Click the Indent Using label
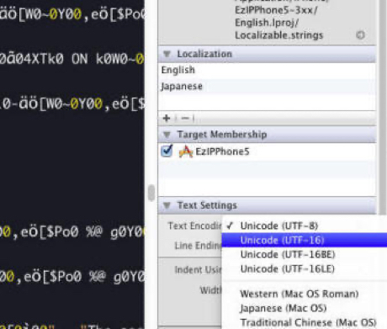Viewport: 387px width, 329px height. (x=198, y=270)
